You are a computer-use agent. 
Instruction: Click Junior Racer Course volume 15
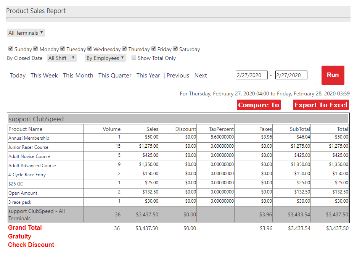point(118,146)
